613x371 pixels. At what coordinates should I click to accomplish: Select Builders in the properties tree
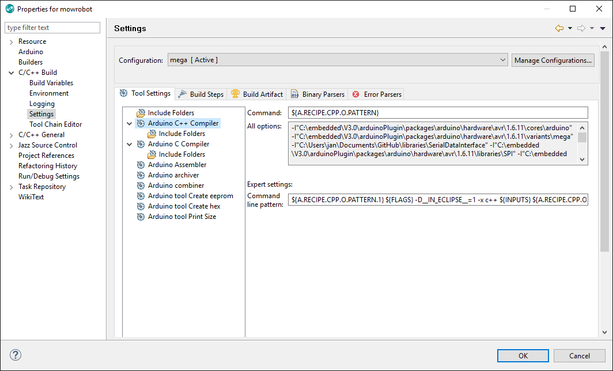[x=31, y=62]
